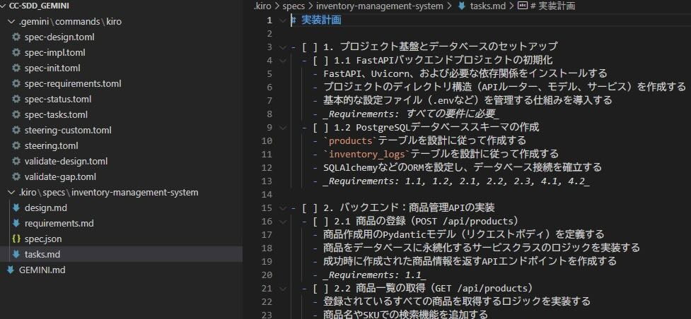Click gear icon of validate-gap.toml
The image size is (691, 319).
(x=16, y=176)
